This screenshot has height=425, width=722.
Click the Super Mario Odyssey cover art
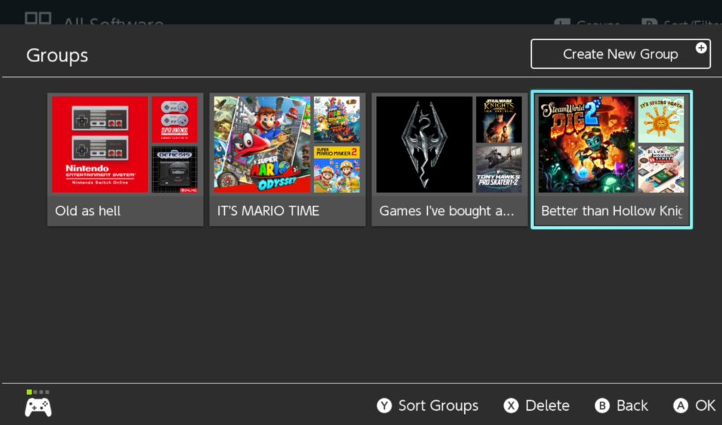pyautogui.click(x=262, y=144)
